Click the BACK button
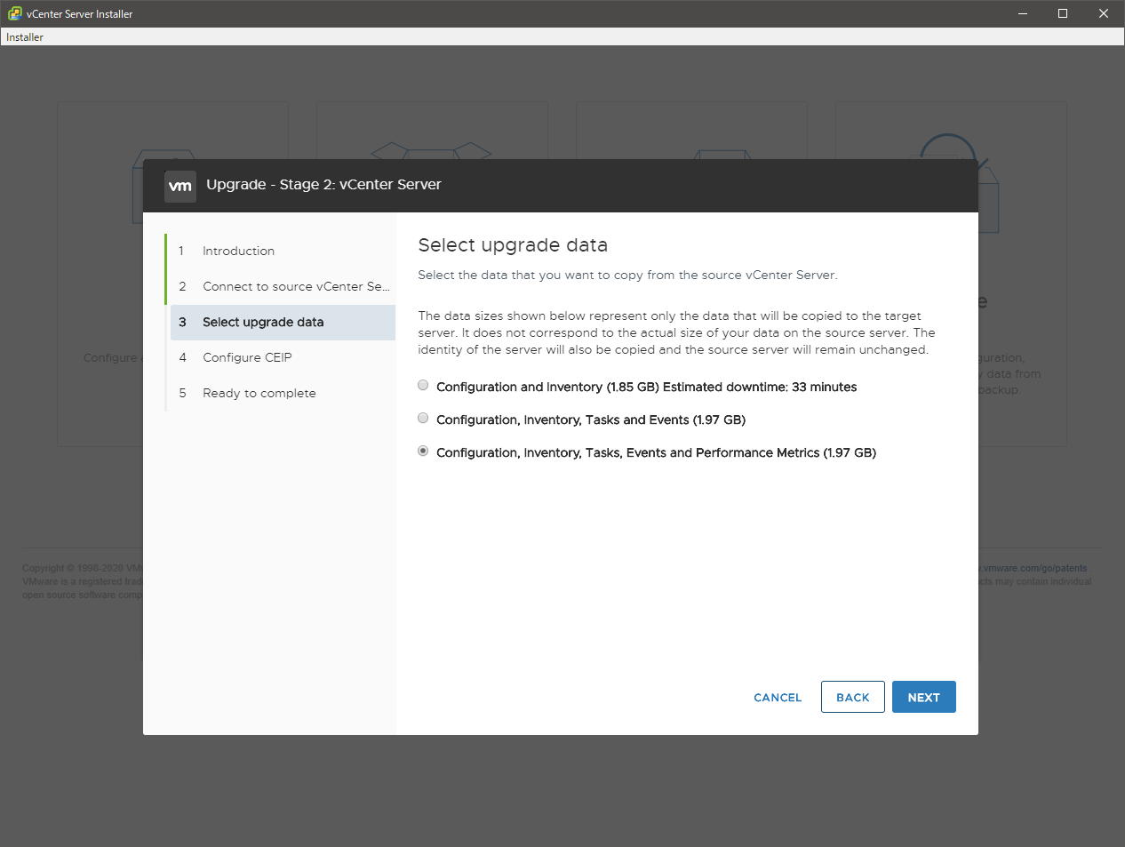The width and height of the screenshot is (1125, 847). tap(852, 698)
